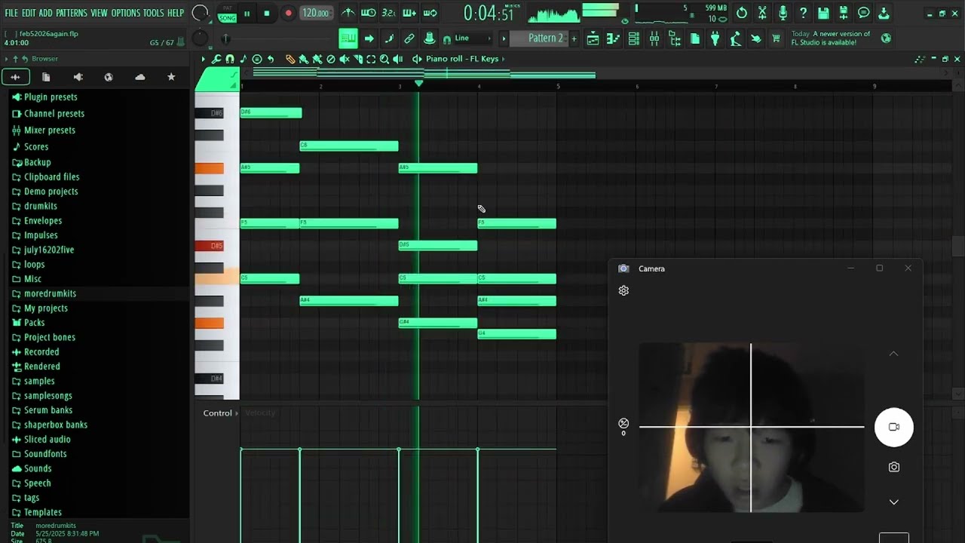Click the 120.000 tempo field

315,13
